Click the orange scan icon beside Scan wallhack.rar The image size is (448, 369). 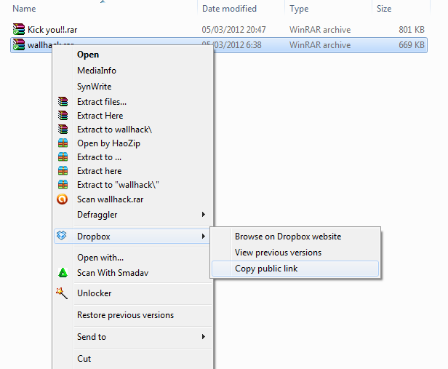(x=63, y=199)
